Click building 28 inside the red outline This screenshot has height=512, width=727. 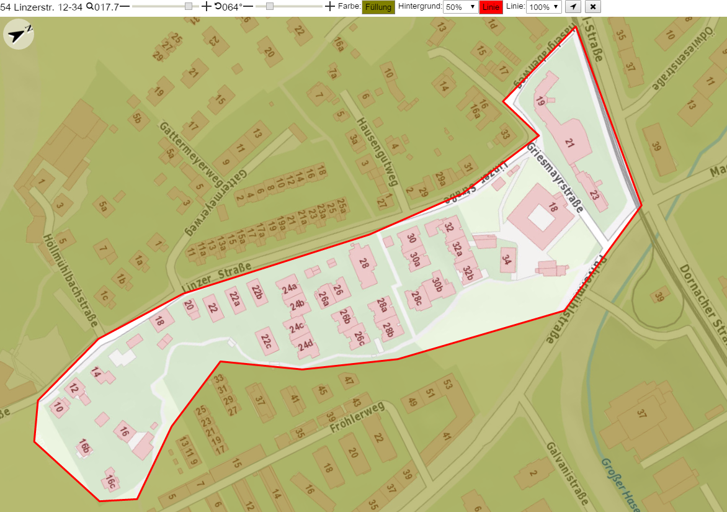click(363, 264)
